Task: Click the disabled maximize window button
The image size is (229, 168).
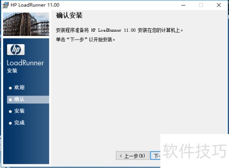Action: [x=201, y=5]
